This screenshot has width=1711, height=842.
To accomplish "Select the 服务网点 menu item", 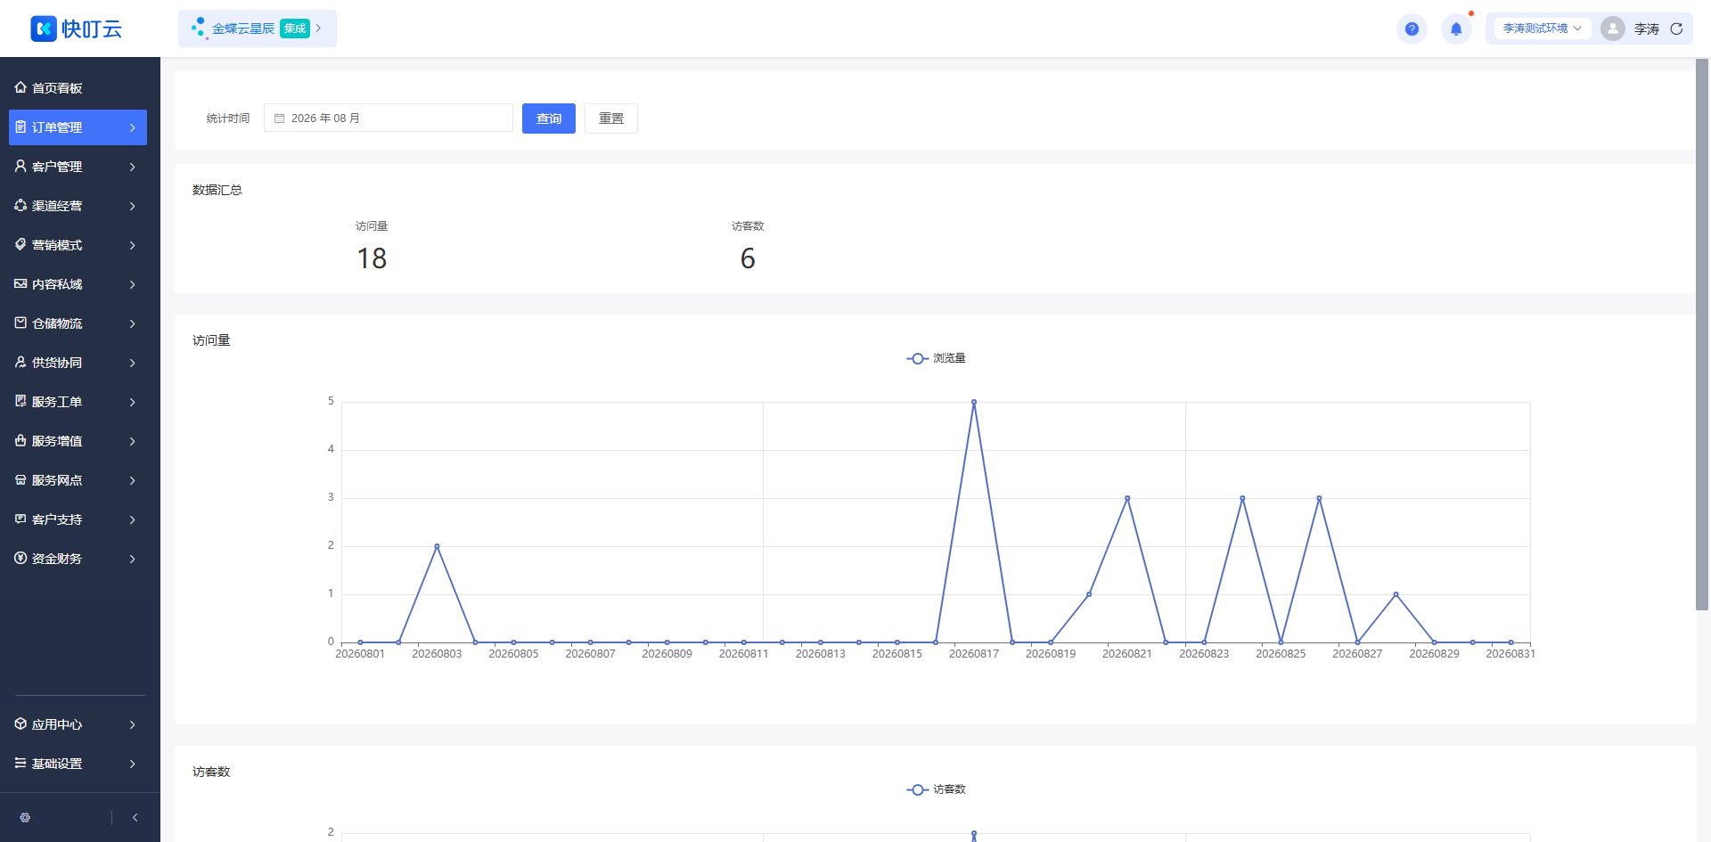I will 78,480.
